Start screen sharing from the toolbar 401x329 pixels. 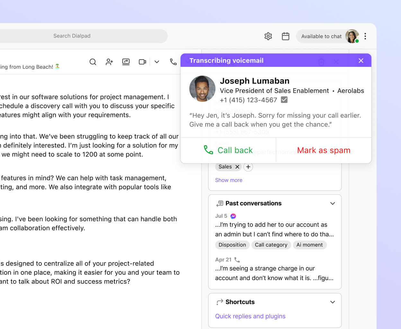point(126,62)
